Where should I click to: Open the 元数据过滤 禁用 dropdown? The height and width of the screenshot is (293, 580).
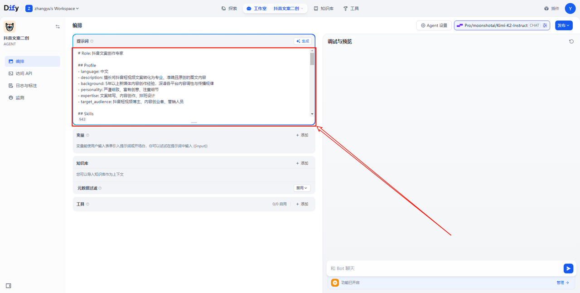(302, 188)
